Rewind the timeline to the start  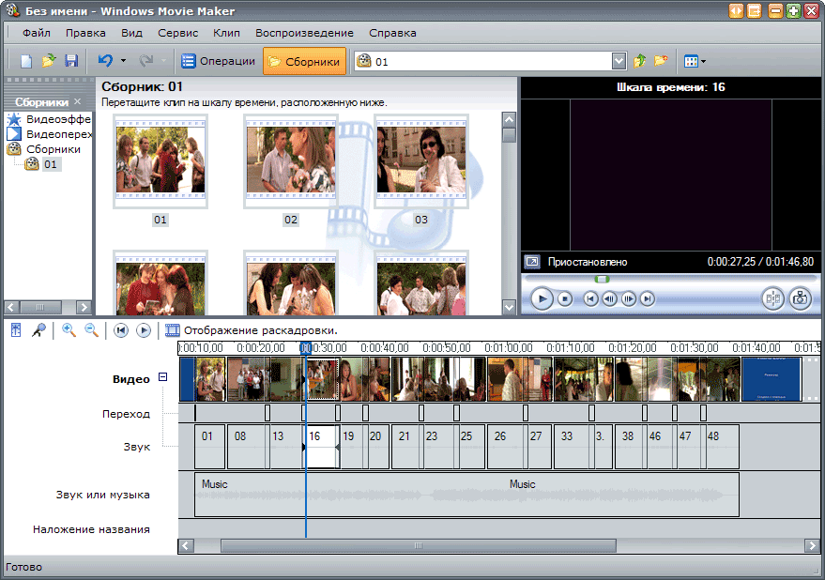coord(121,330)
